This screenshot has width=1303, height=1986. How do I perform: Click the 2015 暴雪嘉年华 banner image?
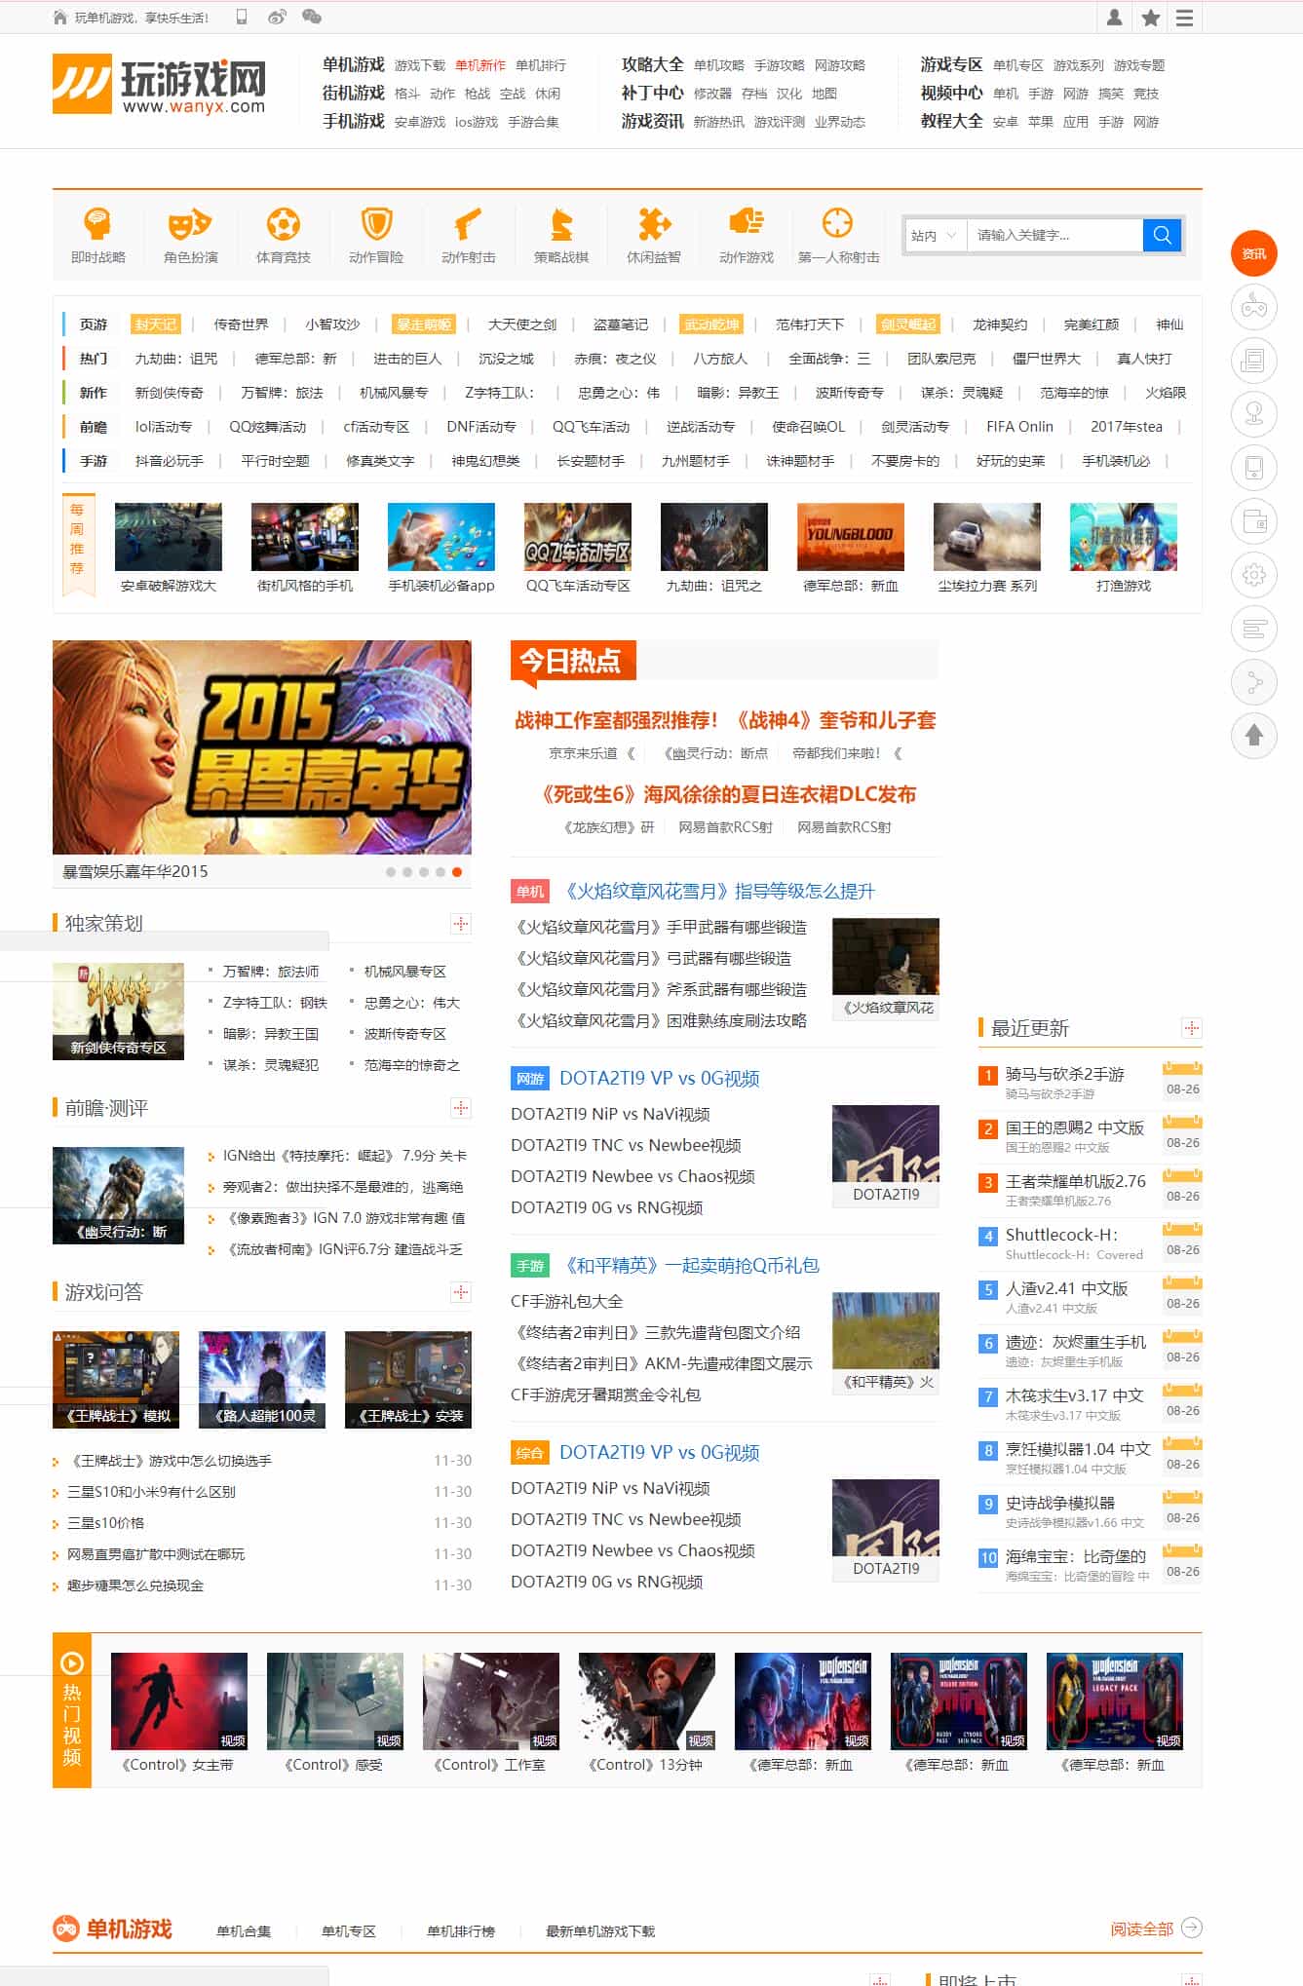(262, 746)
